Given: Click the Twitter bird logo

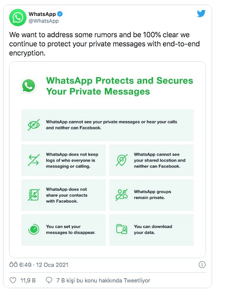Looking at the screenshot, I should point(201,14).
